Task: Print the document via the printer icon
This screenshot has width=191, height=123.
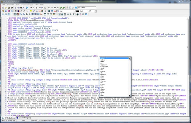Action: click(x=12, y=8)
